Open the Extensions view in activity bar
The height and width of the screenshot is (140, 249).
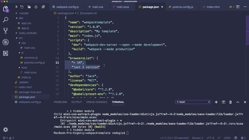5,53
